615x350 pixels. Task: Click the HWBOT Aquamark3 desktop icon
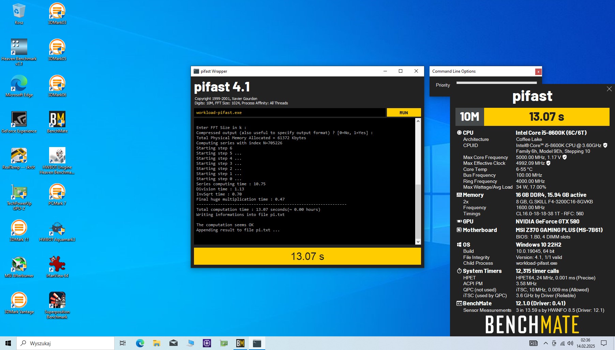coord(57,231)
